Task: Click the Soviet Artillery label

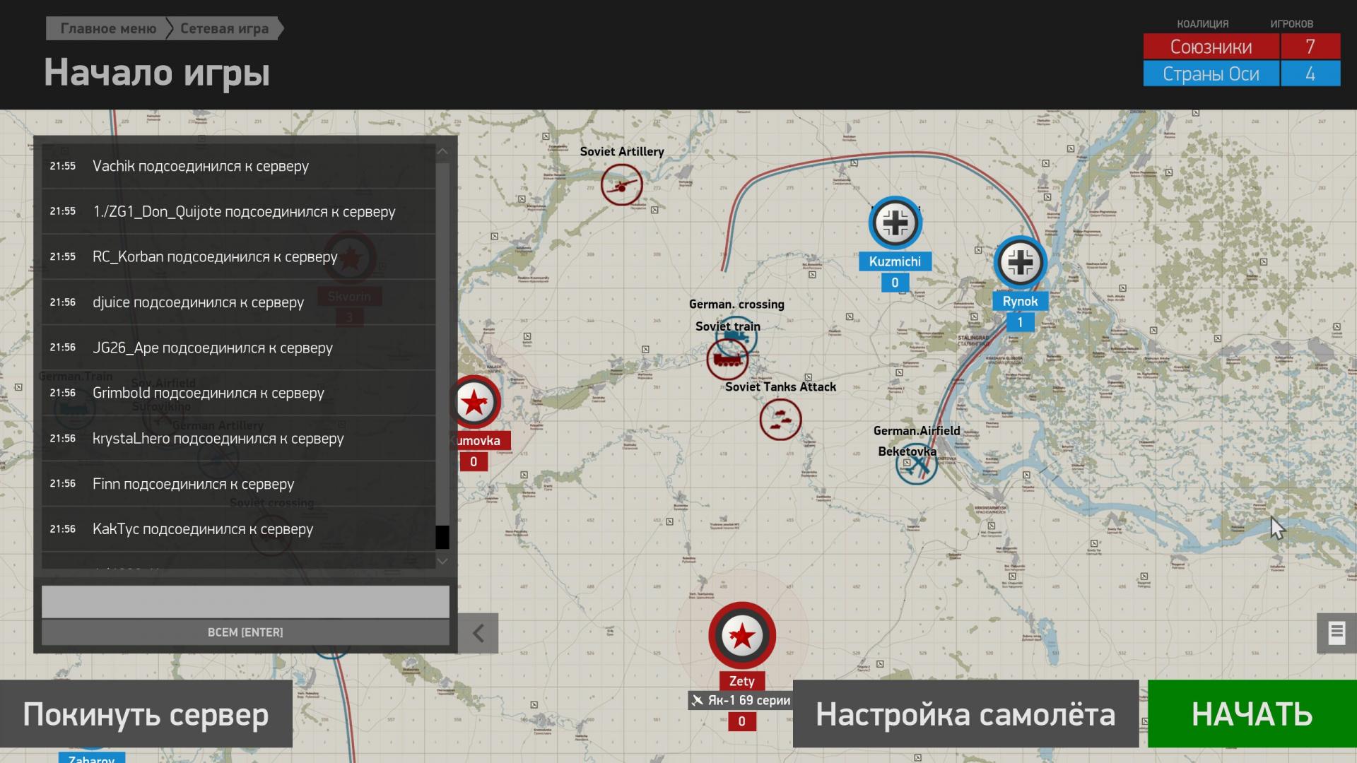Action: (x=622, y=151)
